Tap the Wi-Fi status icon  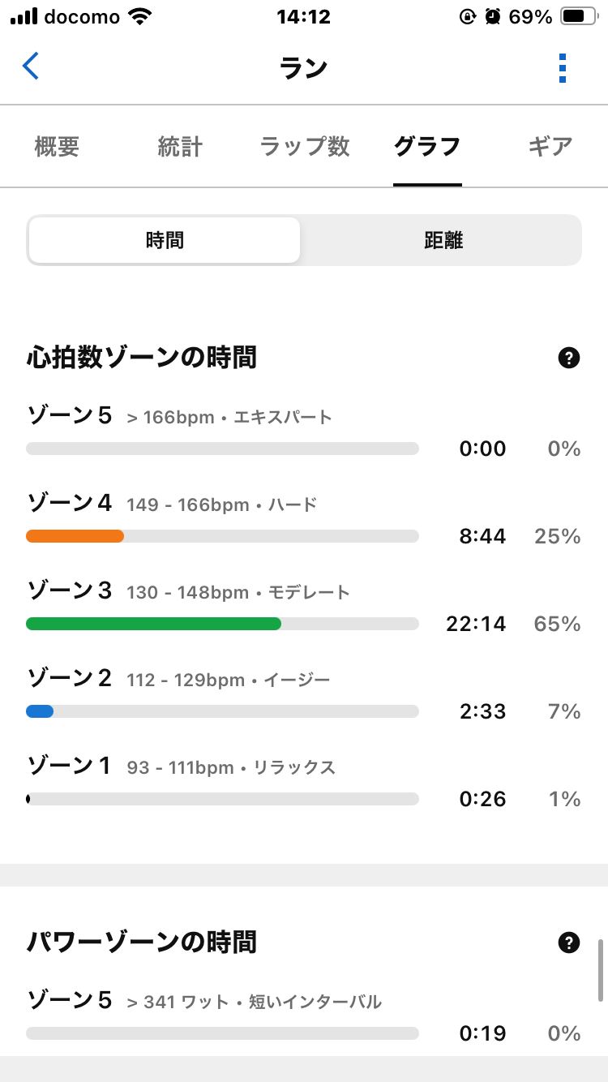pos(143,16)
